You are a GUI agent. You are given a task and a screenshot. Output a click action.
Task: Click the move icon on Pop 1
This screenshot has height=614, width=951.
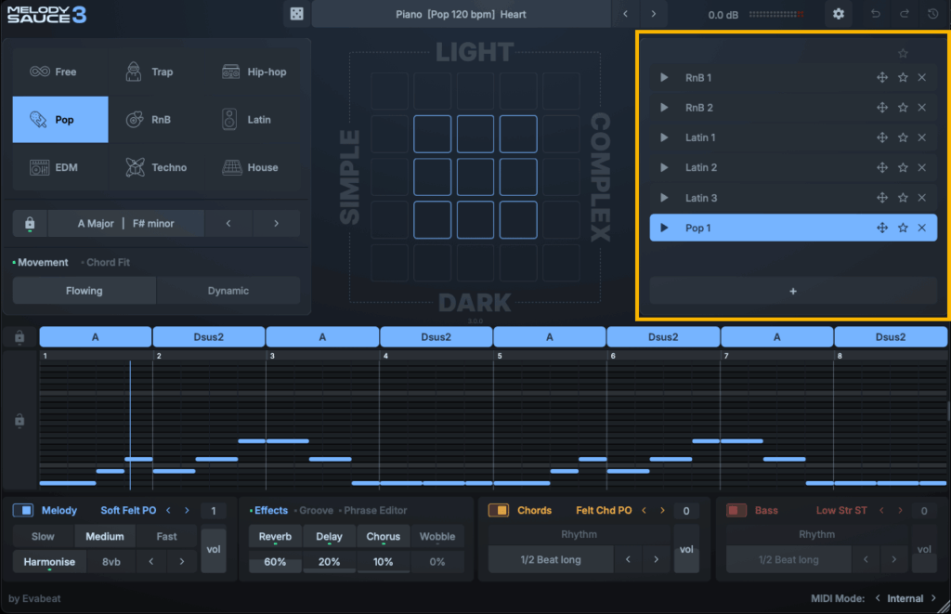coord(882,229)
